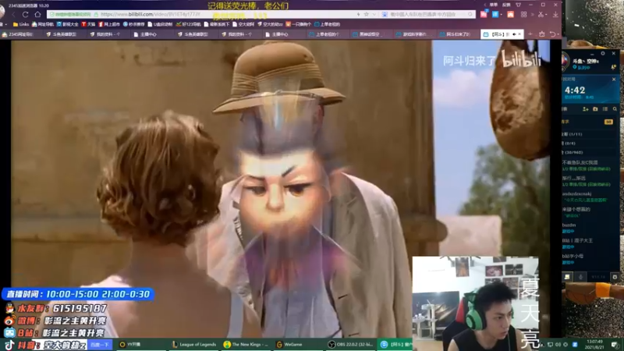This screenshot has width=624, height=351.
Task: Open the 上单老祖的 bookmark
Action: pyautogui.click(x=327, y=24)
